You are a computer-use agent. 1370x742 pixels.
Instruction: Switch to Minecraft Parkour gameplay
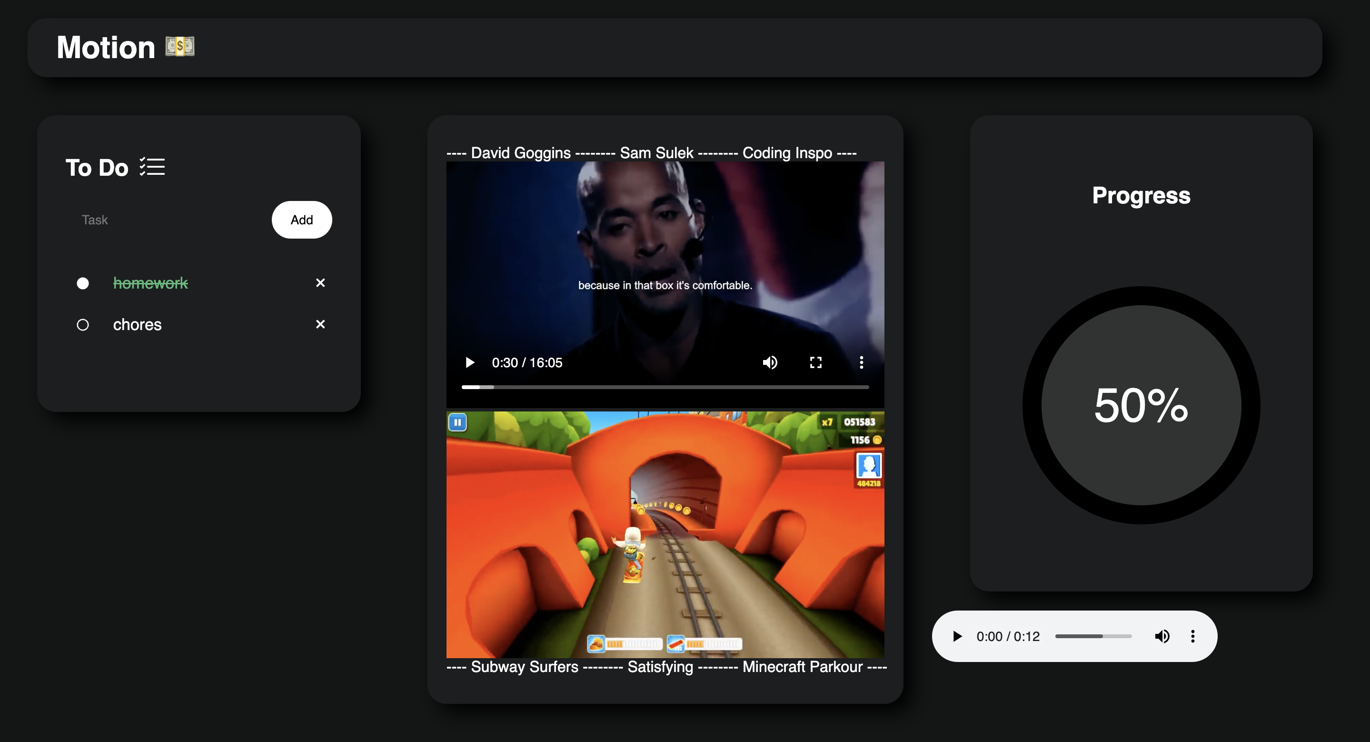pyautogui.click(x=802, y=667)
